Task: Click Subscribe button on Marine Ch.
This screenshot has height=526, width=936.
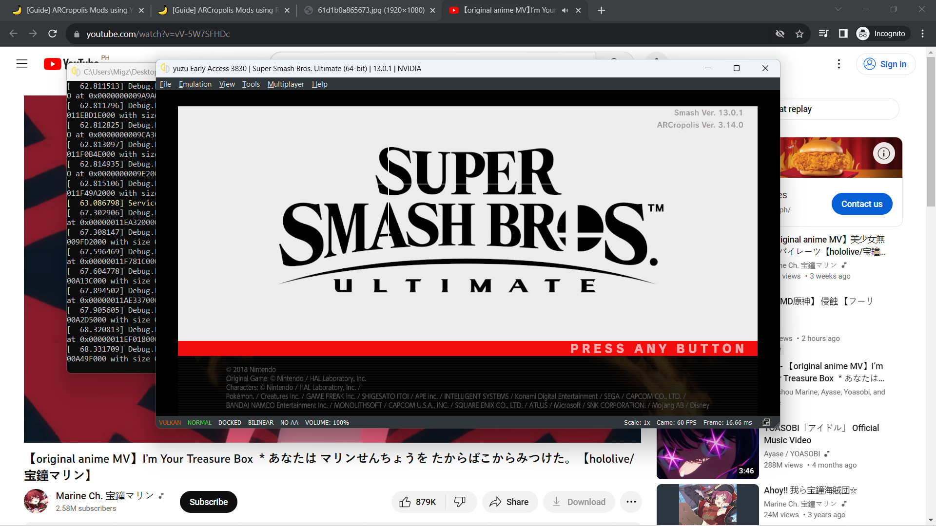Action: tap(210, 502)
